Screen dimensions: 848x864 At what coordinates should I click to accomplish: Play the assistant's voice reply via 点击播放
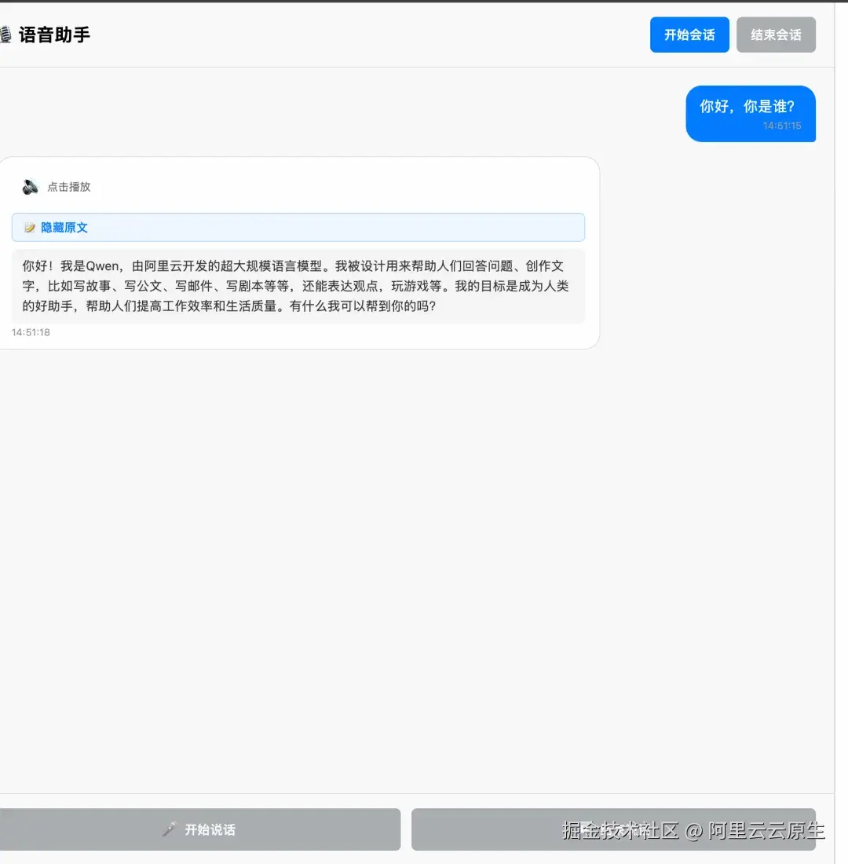click(69, 187)
